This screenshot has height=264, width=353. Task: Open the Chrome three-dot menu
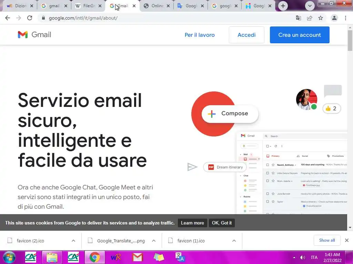(x=345, y=18)
